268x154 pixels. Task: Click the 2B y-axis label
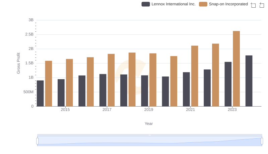31,49
